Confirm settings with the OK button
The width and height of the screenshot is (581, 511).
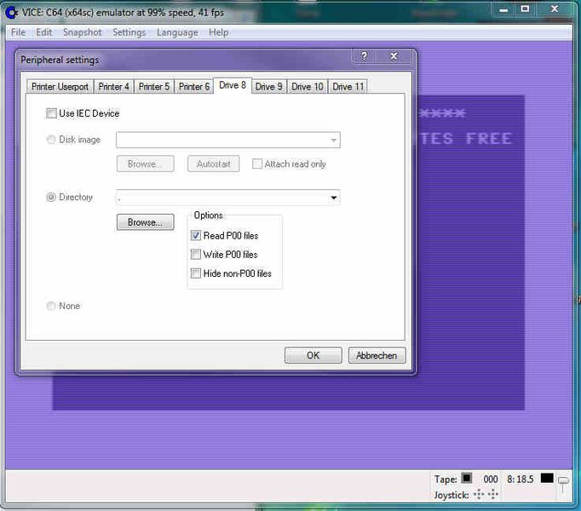[313, 355]
